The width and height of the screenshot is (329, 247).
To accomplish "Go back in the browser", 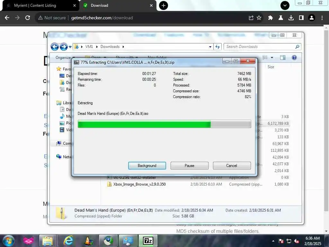I will [7, 18].
